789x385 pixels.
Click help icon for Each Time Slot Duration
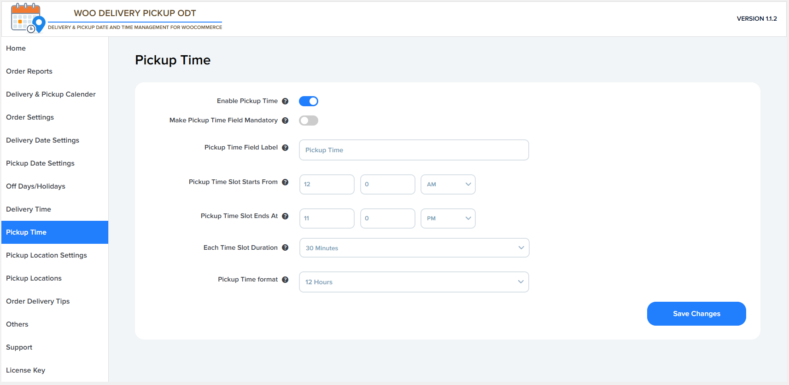click(x=285, y=248)
